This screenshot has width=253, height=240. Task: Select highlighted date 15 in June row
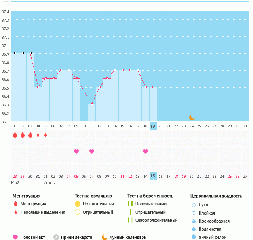coord(153,176)
